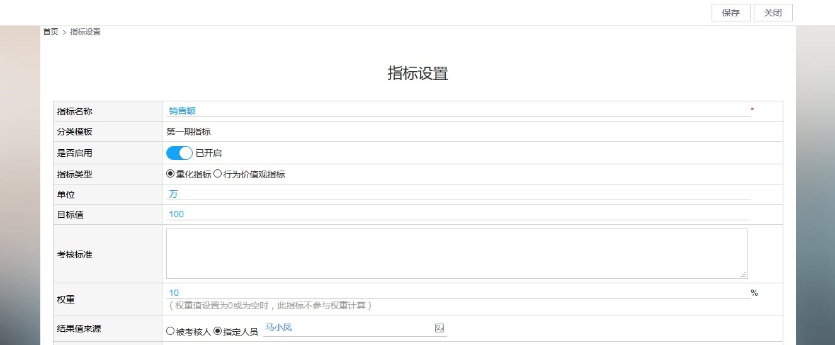Select the 指定人员 radio button
The height and width of the screenshot is (345, 835).
218,331
